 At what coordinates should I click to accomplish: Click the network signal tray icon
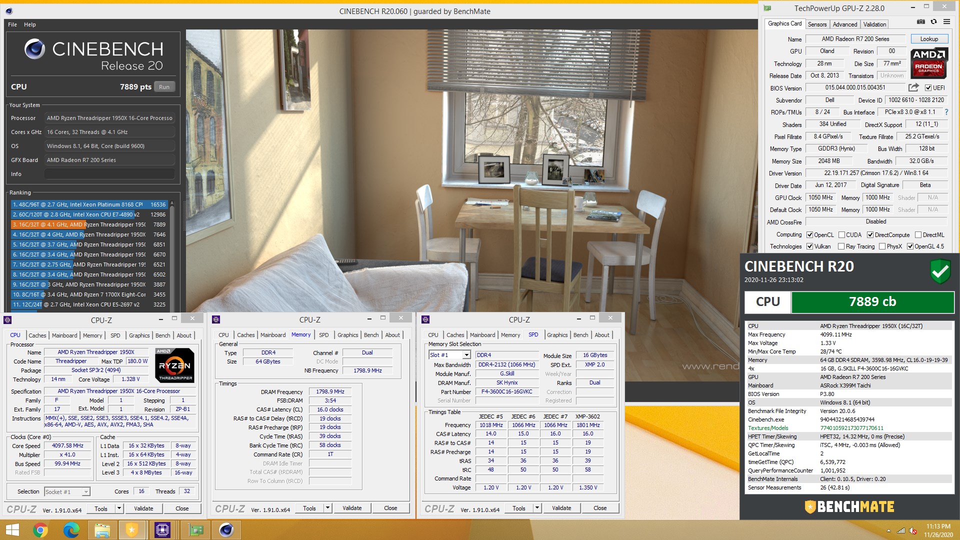(901, 530)
